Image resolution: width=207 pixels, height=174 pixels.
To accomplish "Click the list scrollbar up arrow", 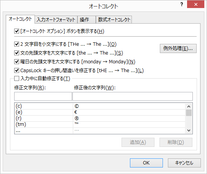I will (189, 106).
